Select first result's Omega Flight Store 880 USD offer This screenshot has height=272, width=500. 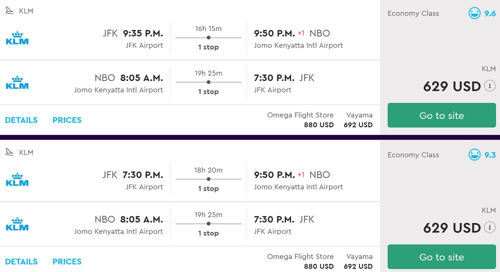(x=300, y=120)
